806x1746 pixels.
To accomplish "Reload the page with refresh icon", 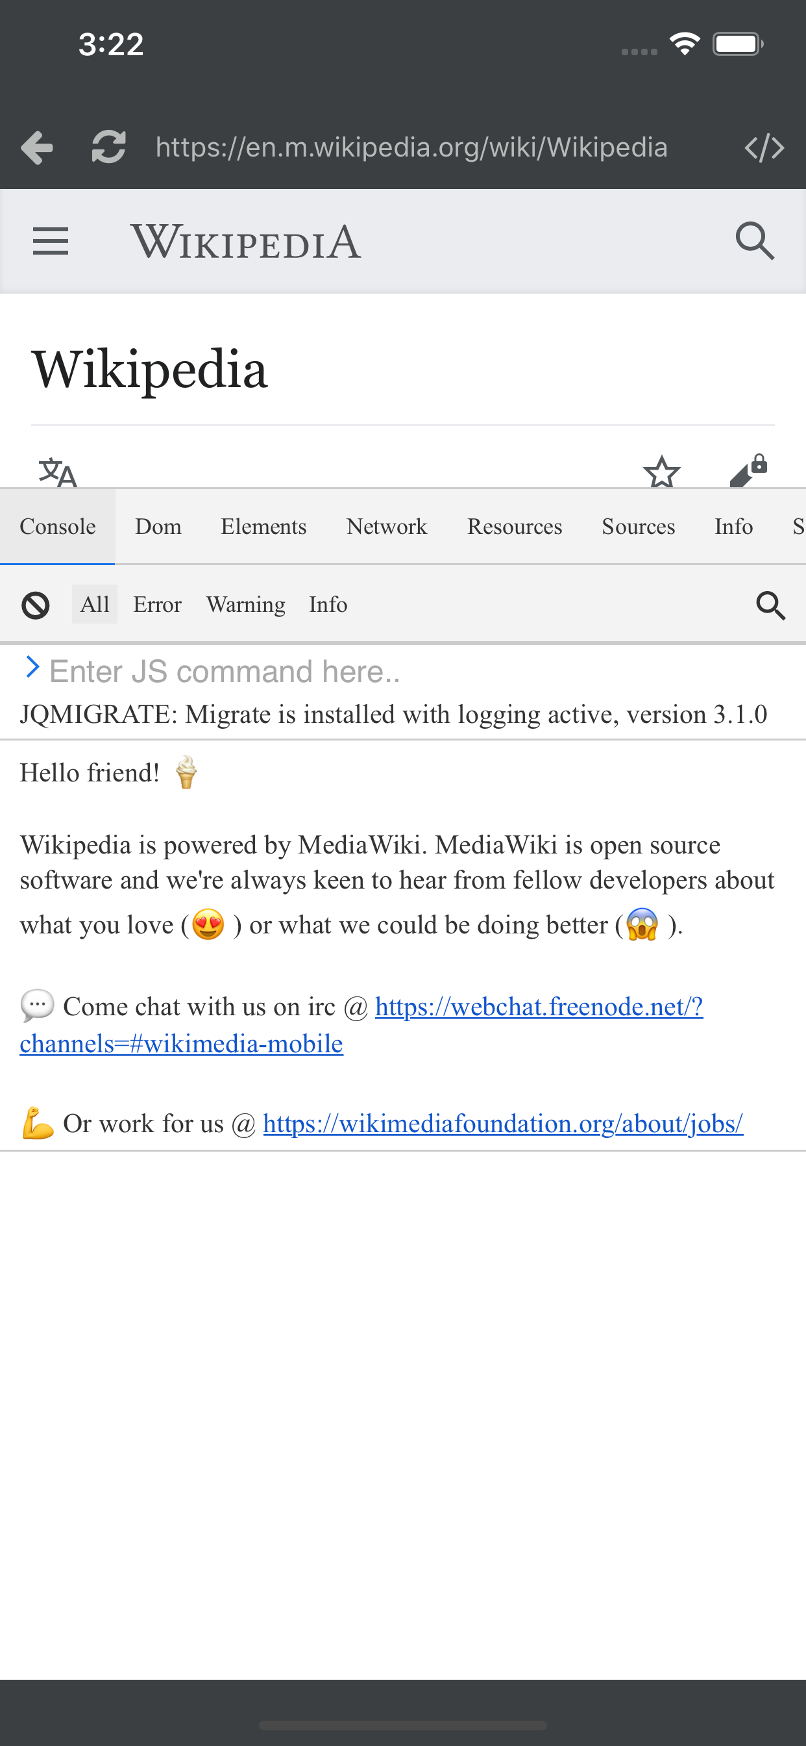I will [108, 147].
